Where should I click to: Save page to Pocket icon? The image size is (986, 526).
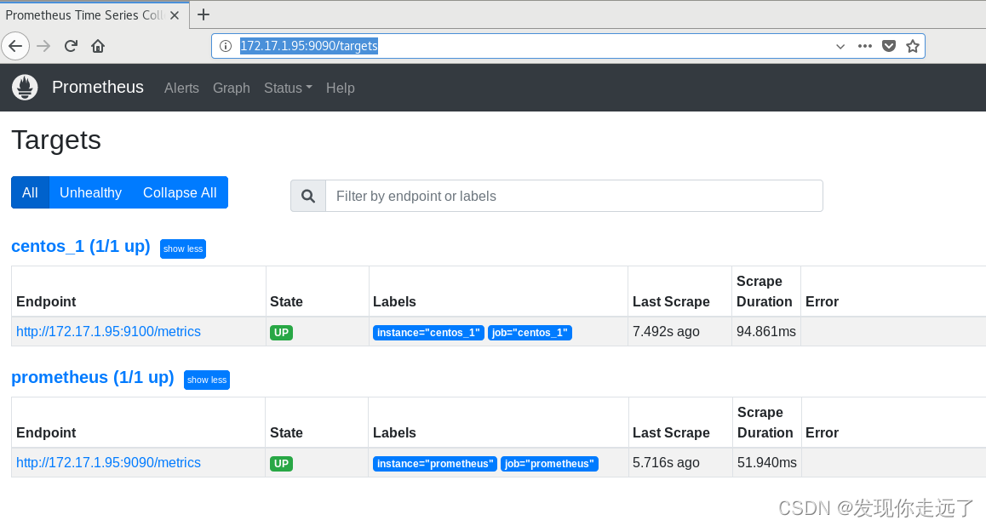(889, 46)
